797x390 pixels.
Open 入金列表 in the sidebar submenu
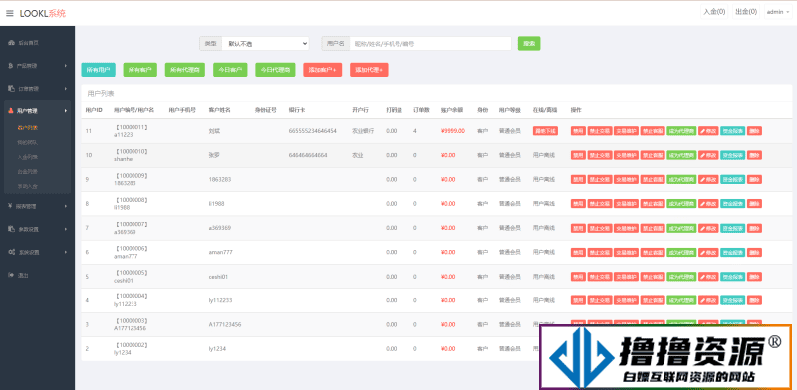[28, 157]
